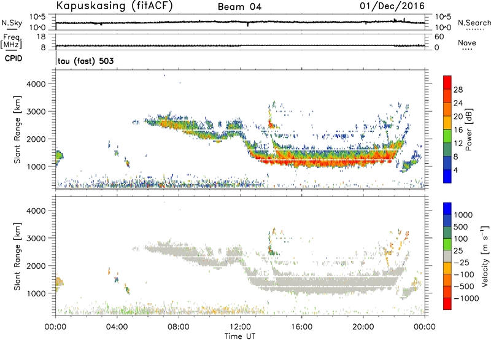Click the Freq. [MHz] axis label

pos(11,42)
